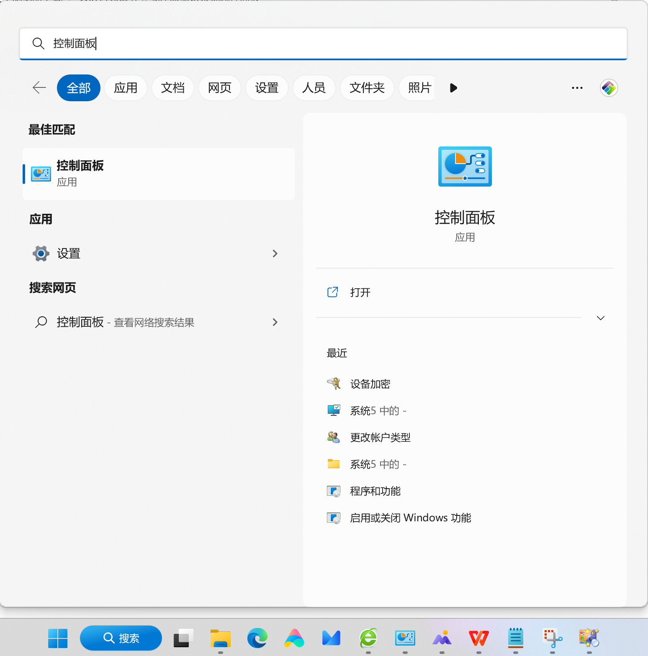Open the purple mountain-shaped app on the taskbar
This screenshot has width=648, height=656.
point(442,638)
